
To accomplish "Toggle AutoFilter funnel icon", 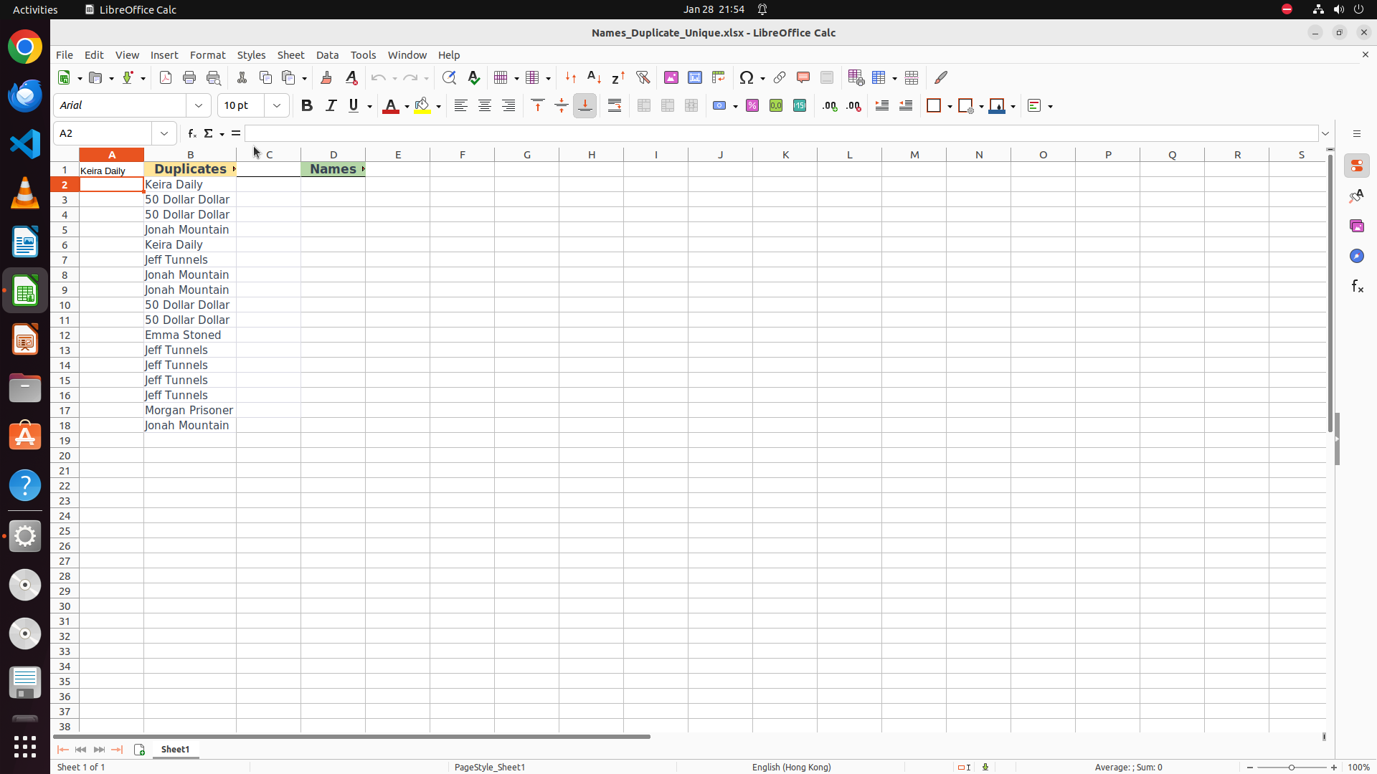I will point(643,77).
